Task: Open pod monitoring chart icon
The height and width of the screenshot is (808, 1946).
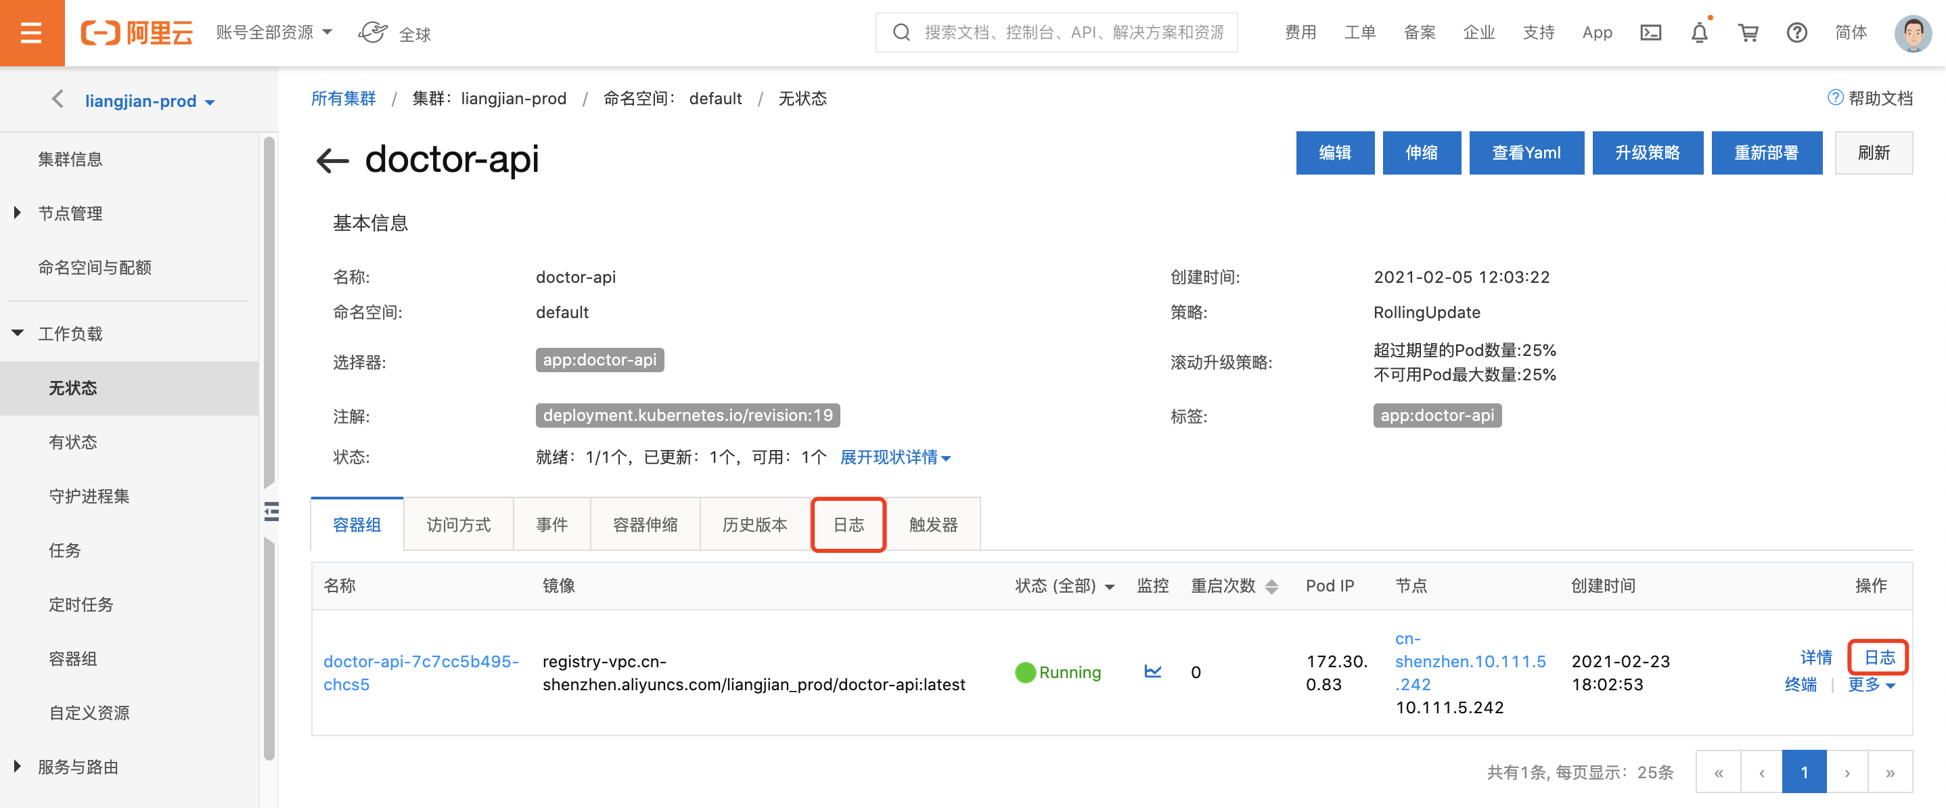Action: point(1152,671)
